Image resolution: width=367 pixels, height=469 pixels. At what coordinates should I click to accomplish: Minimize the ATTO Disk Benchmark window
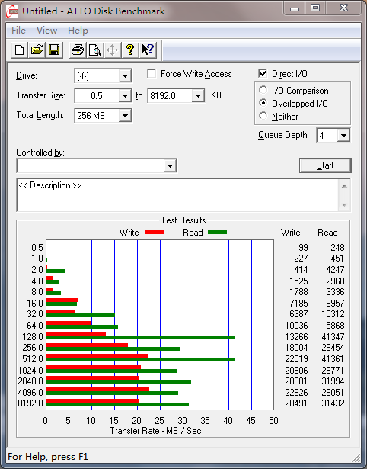pyautogui.click(x=295, y=8)
